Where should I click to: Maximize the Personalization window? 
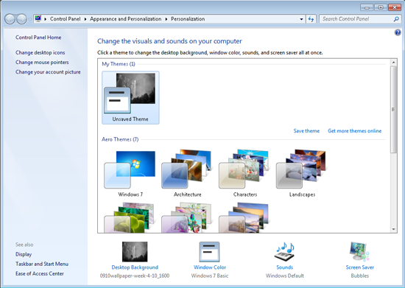click(x=381, y=7)
